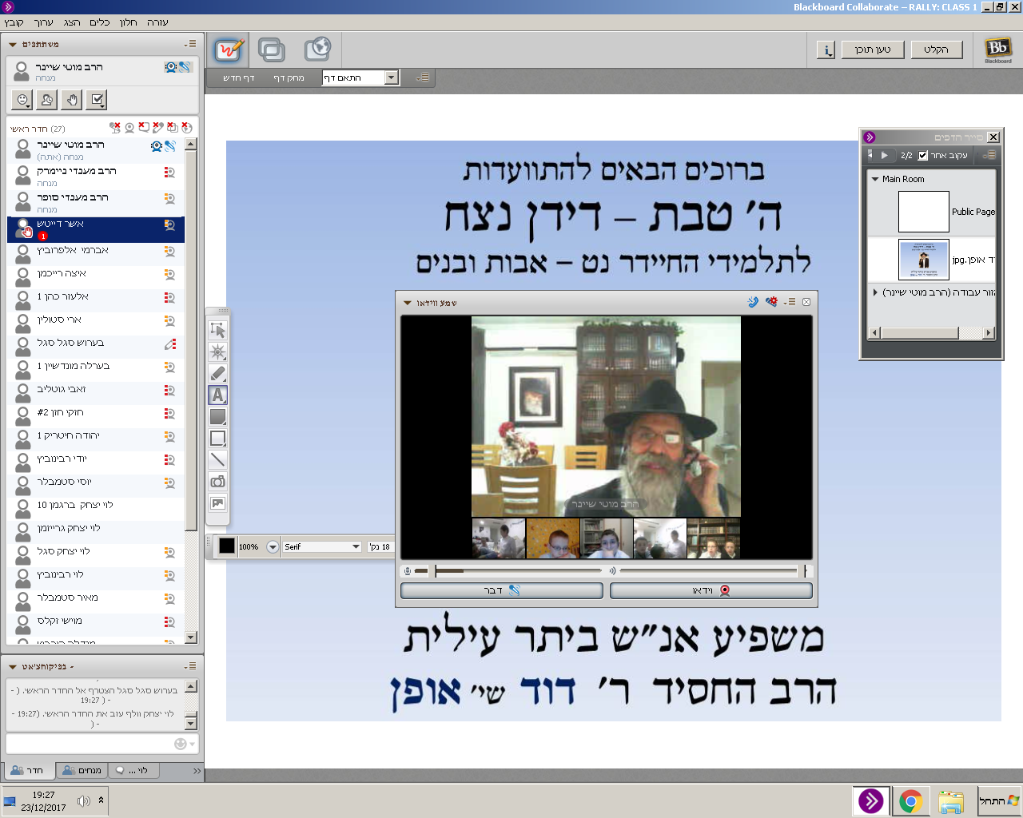This screenshot has height=818, width=1023.
Task: Collapse the chat panel with its triangle
Action: 13,666
